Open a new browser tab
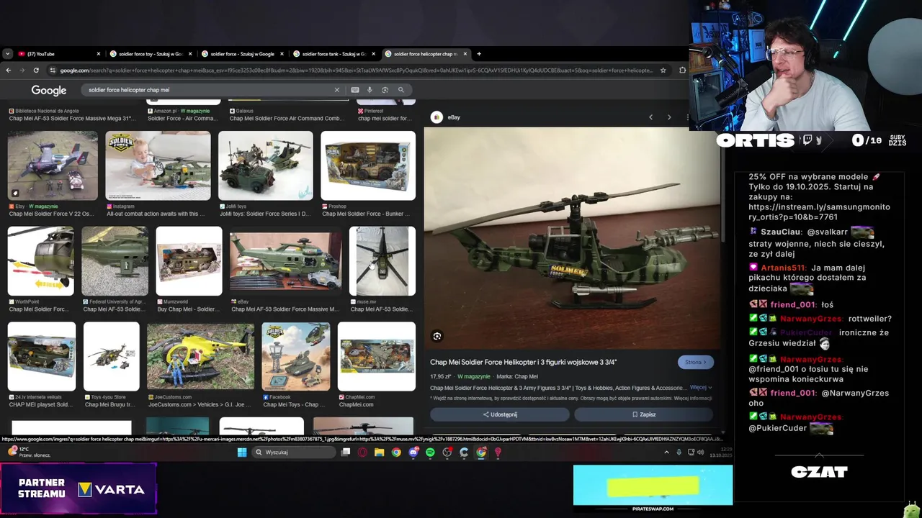The width and height of the screenshot is (922, 518). coord(479,53)
